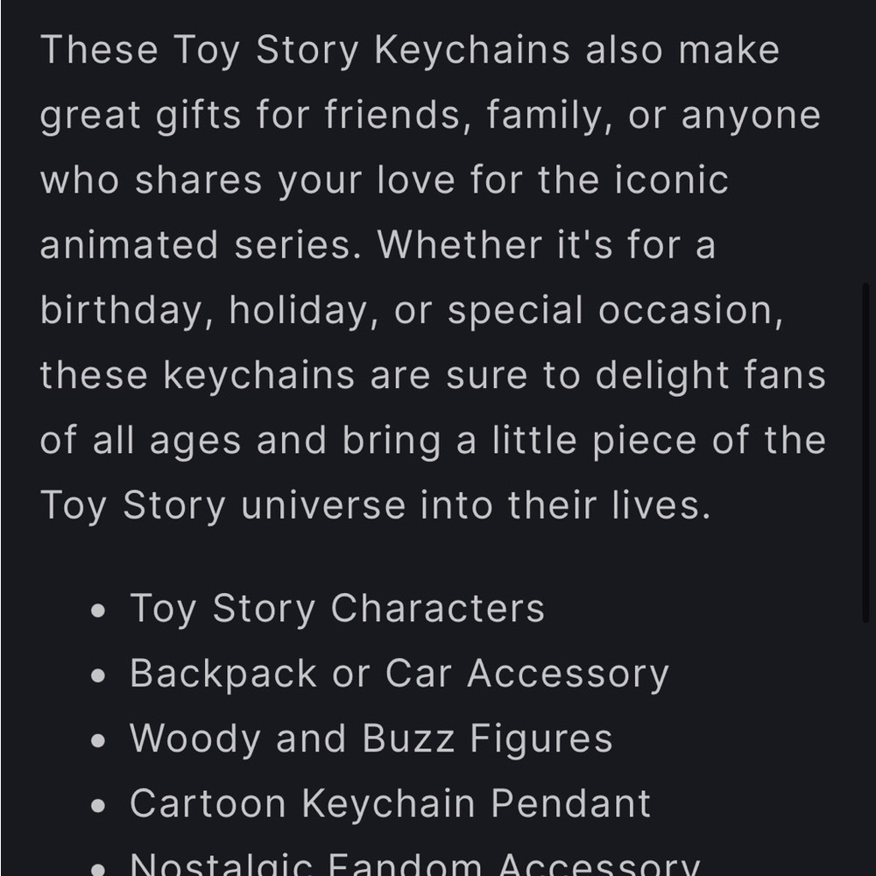Click the "Woody and Buzz Figures" list item
The width and height of the screenshot is (876, 876).
(x=371, y=738)
